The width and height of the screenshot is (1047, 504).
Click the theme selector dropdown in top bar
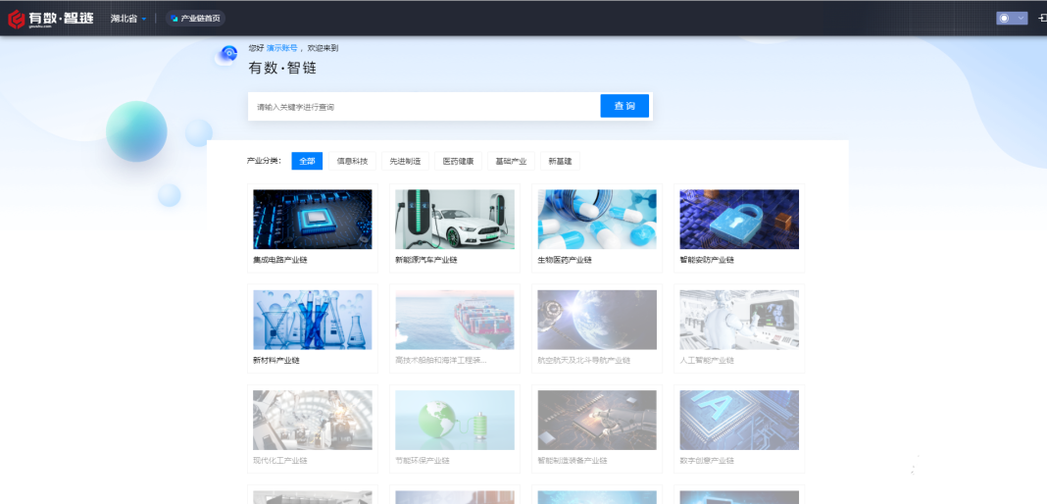pos(1012,18)
